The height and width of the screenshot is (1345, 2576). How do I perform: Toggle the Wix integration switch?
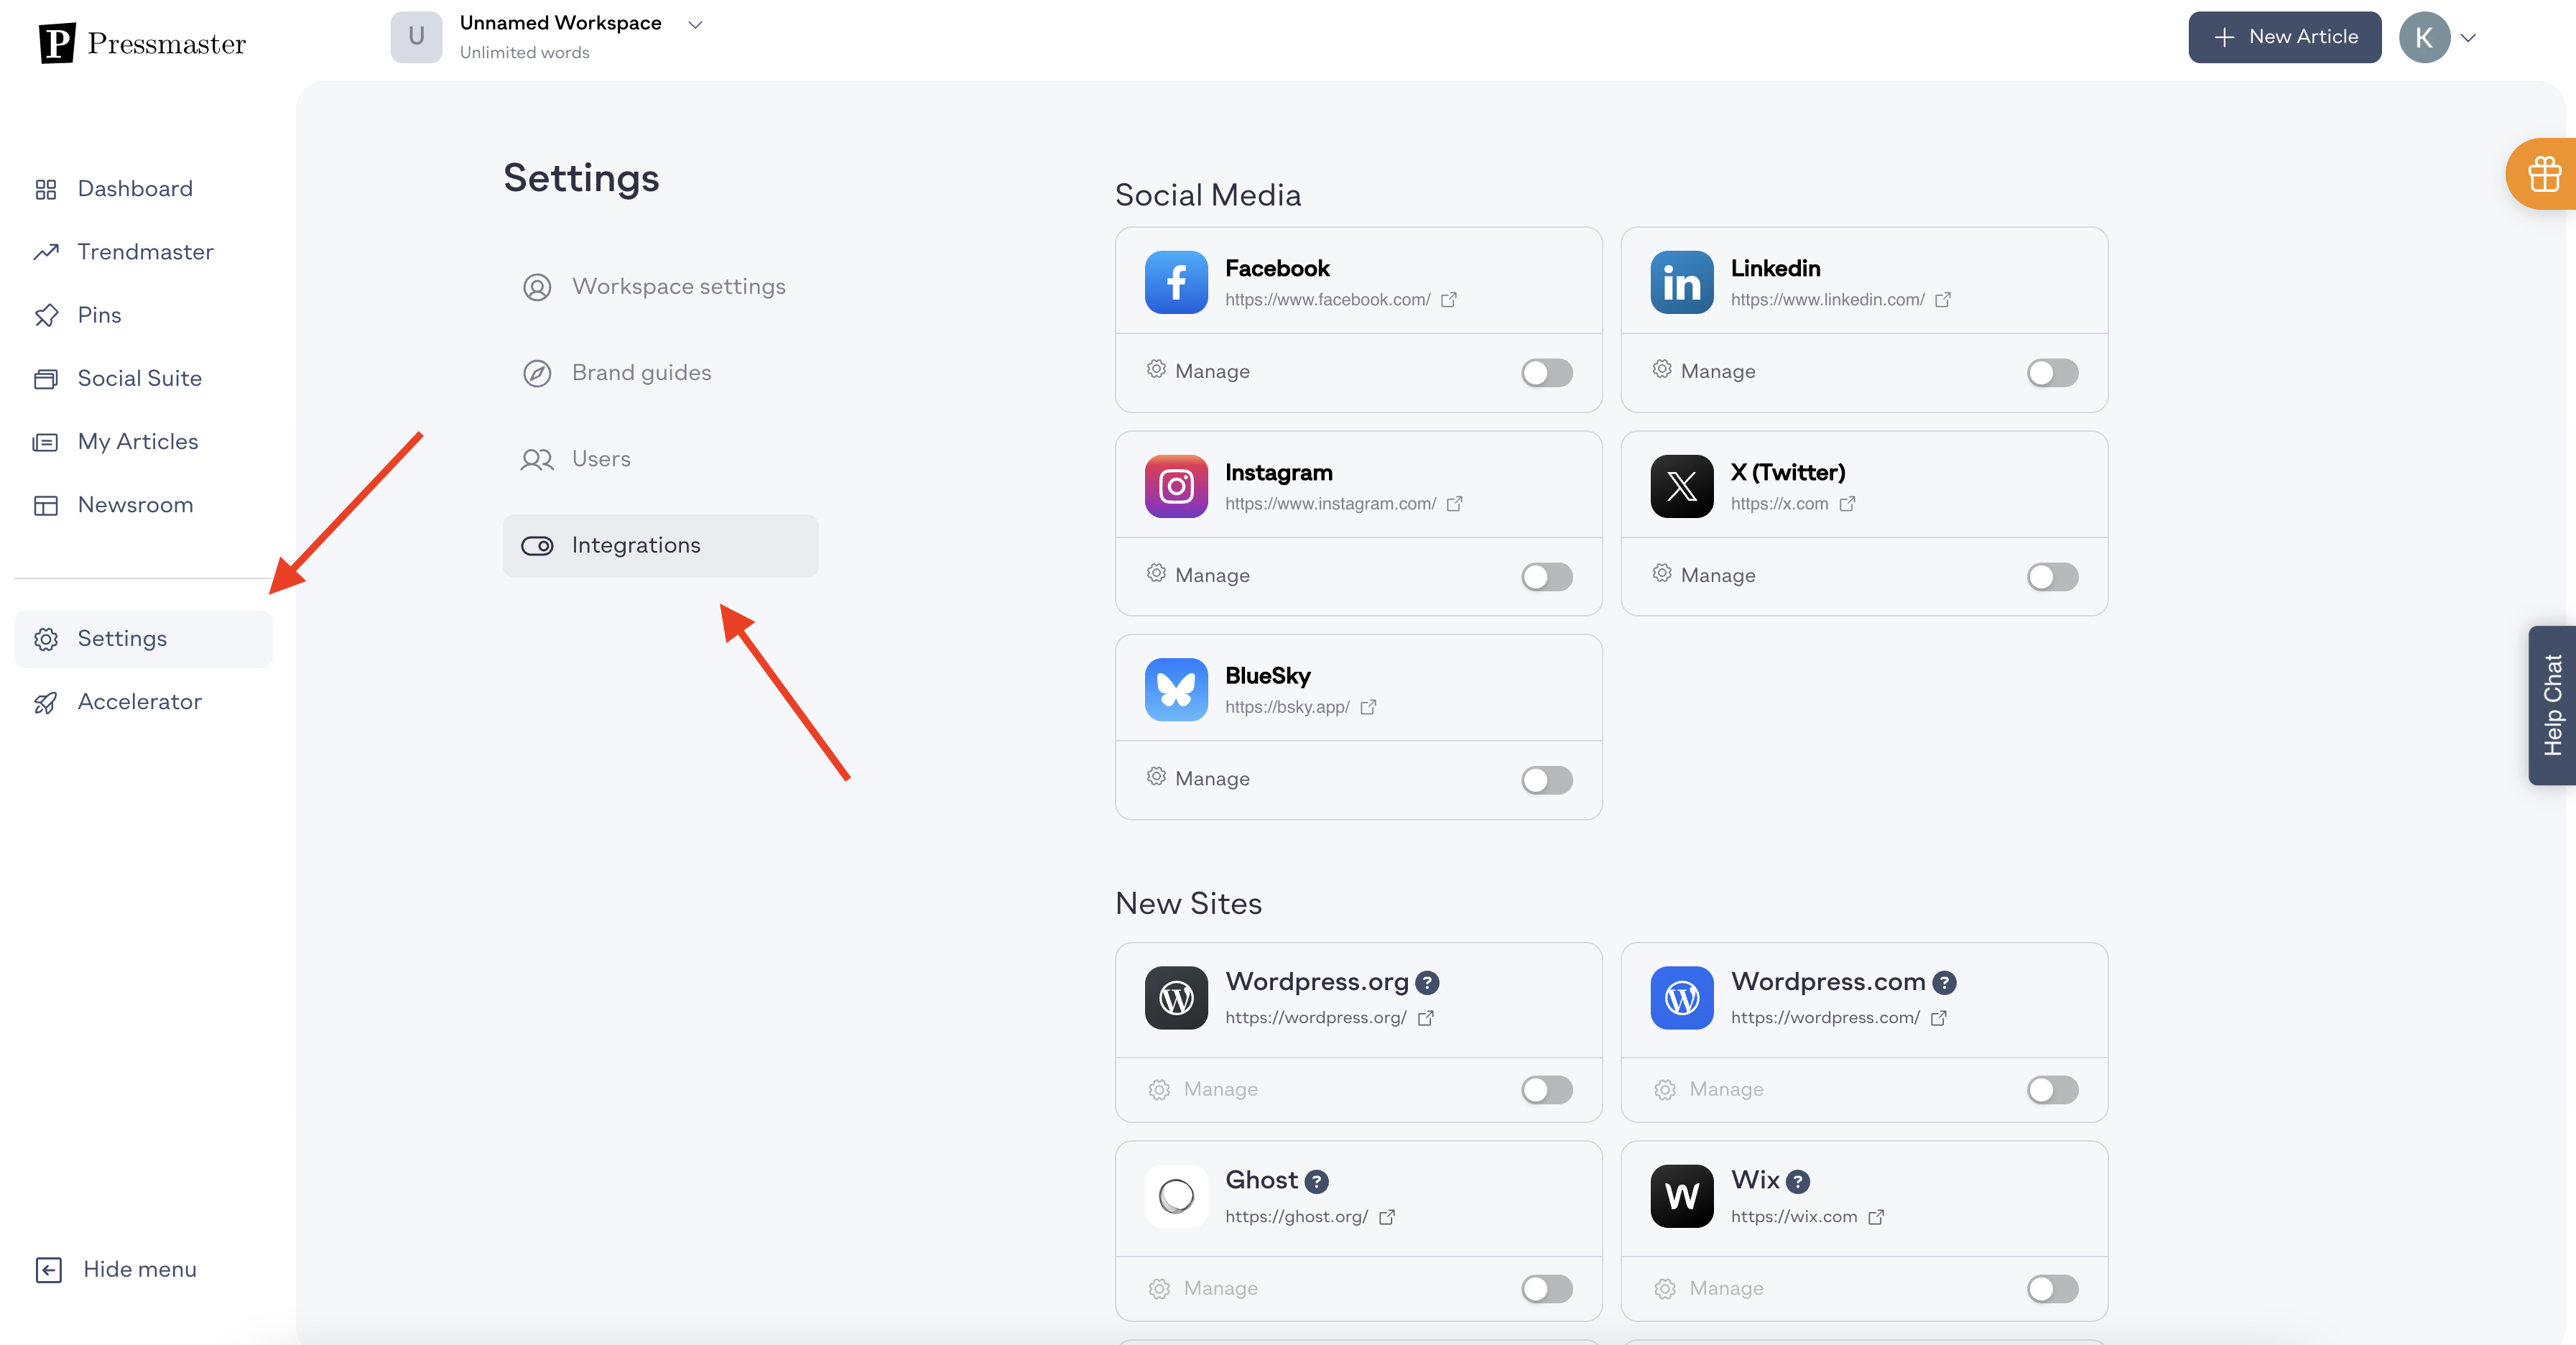[2052, 1289]
